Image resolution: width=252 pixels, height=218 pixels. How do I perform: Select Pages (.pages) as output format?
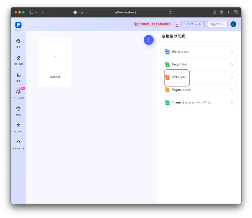(199, 89)
